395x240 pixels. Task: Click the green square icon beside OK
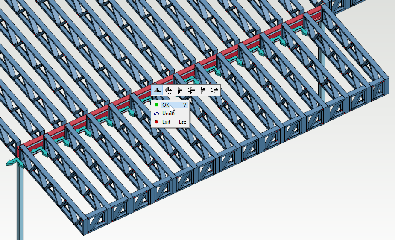(156, 105)
